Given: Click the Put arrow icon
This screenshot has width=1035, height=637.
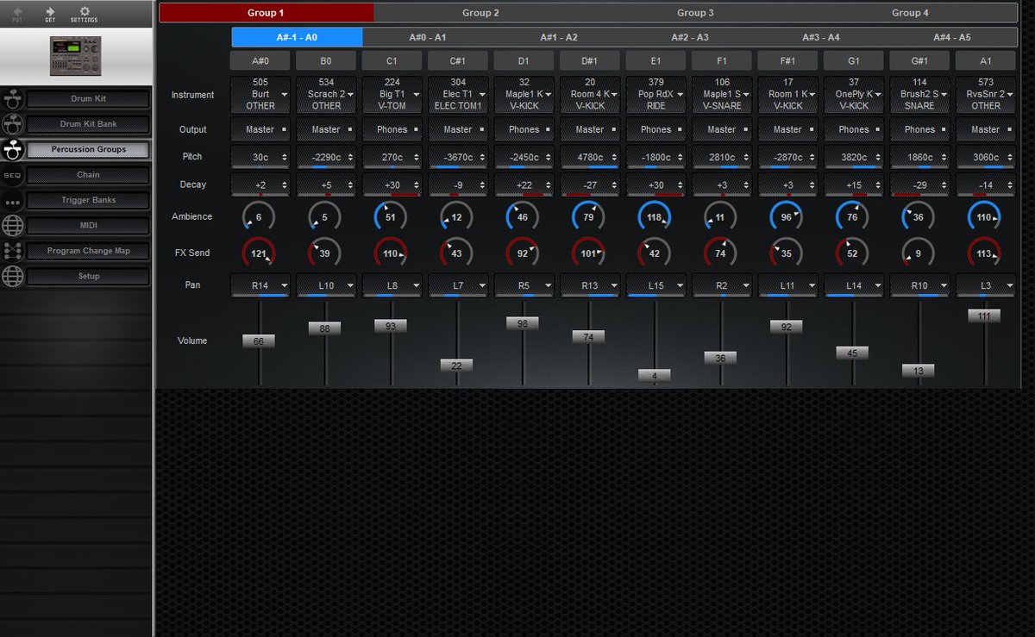Looking at the screenshot, I should point(17,14).
